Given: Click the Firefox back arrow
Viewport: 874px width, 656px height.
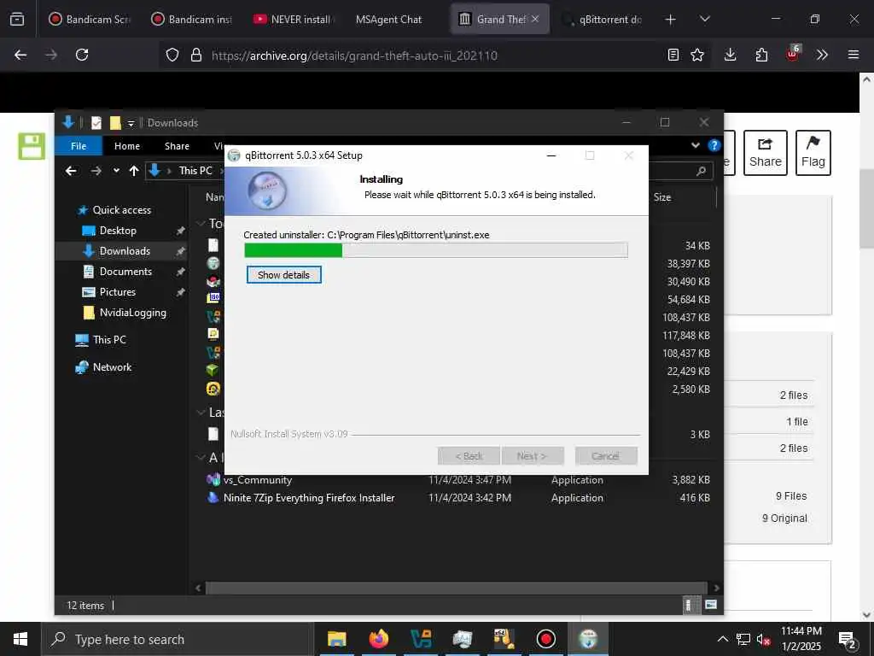Looking at the screenshot, I should [20, 55].
